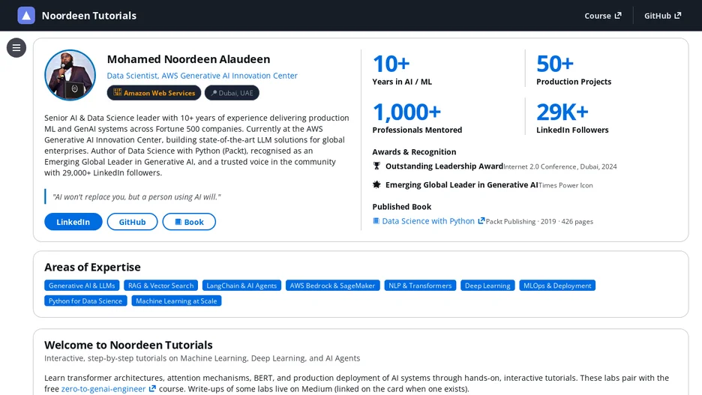Click the 50+ Production Projects stat
The image size is (702, 395).
point(574,70)
